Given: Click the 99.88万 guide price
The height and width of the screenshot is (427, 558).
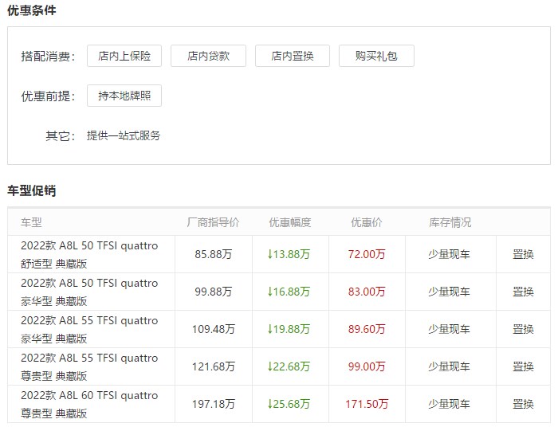Looking at the screenshot, I should 213,292.
